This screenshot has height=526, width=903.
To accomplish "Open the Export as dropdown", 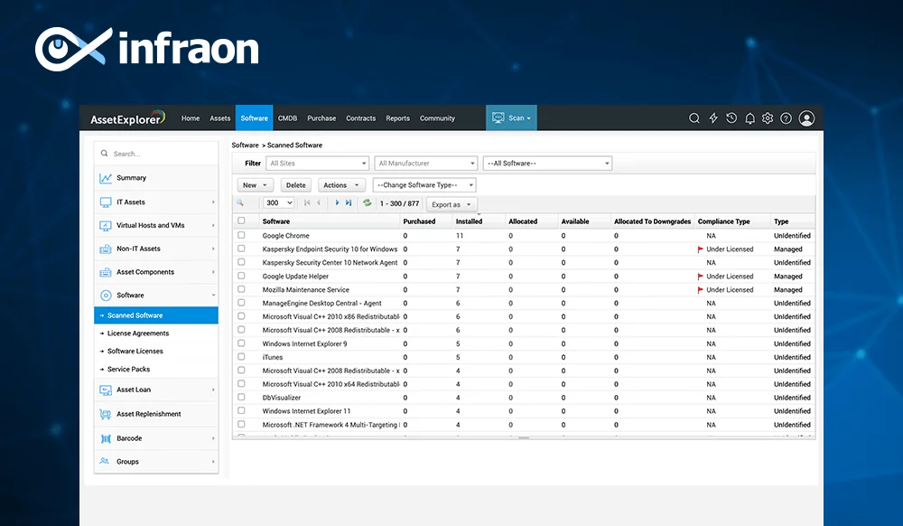I will click(451, 204).
